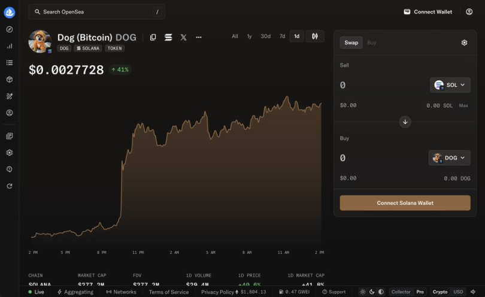Click the 1D VOLUME stat label
This screenshot has height=297, width=485.
tap(199, 275)
